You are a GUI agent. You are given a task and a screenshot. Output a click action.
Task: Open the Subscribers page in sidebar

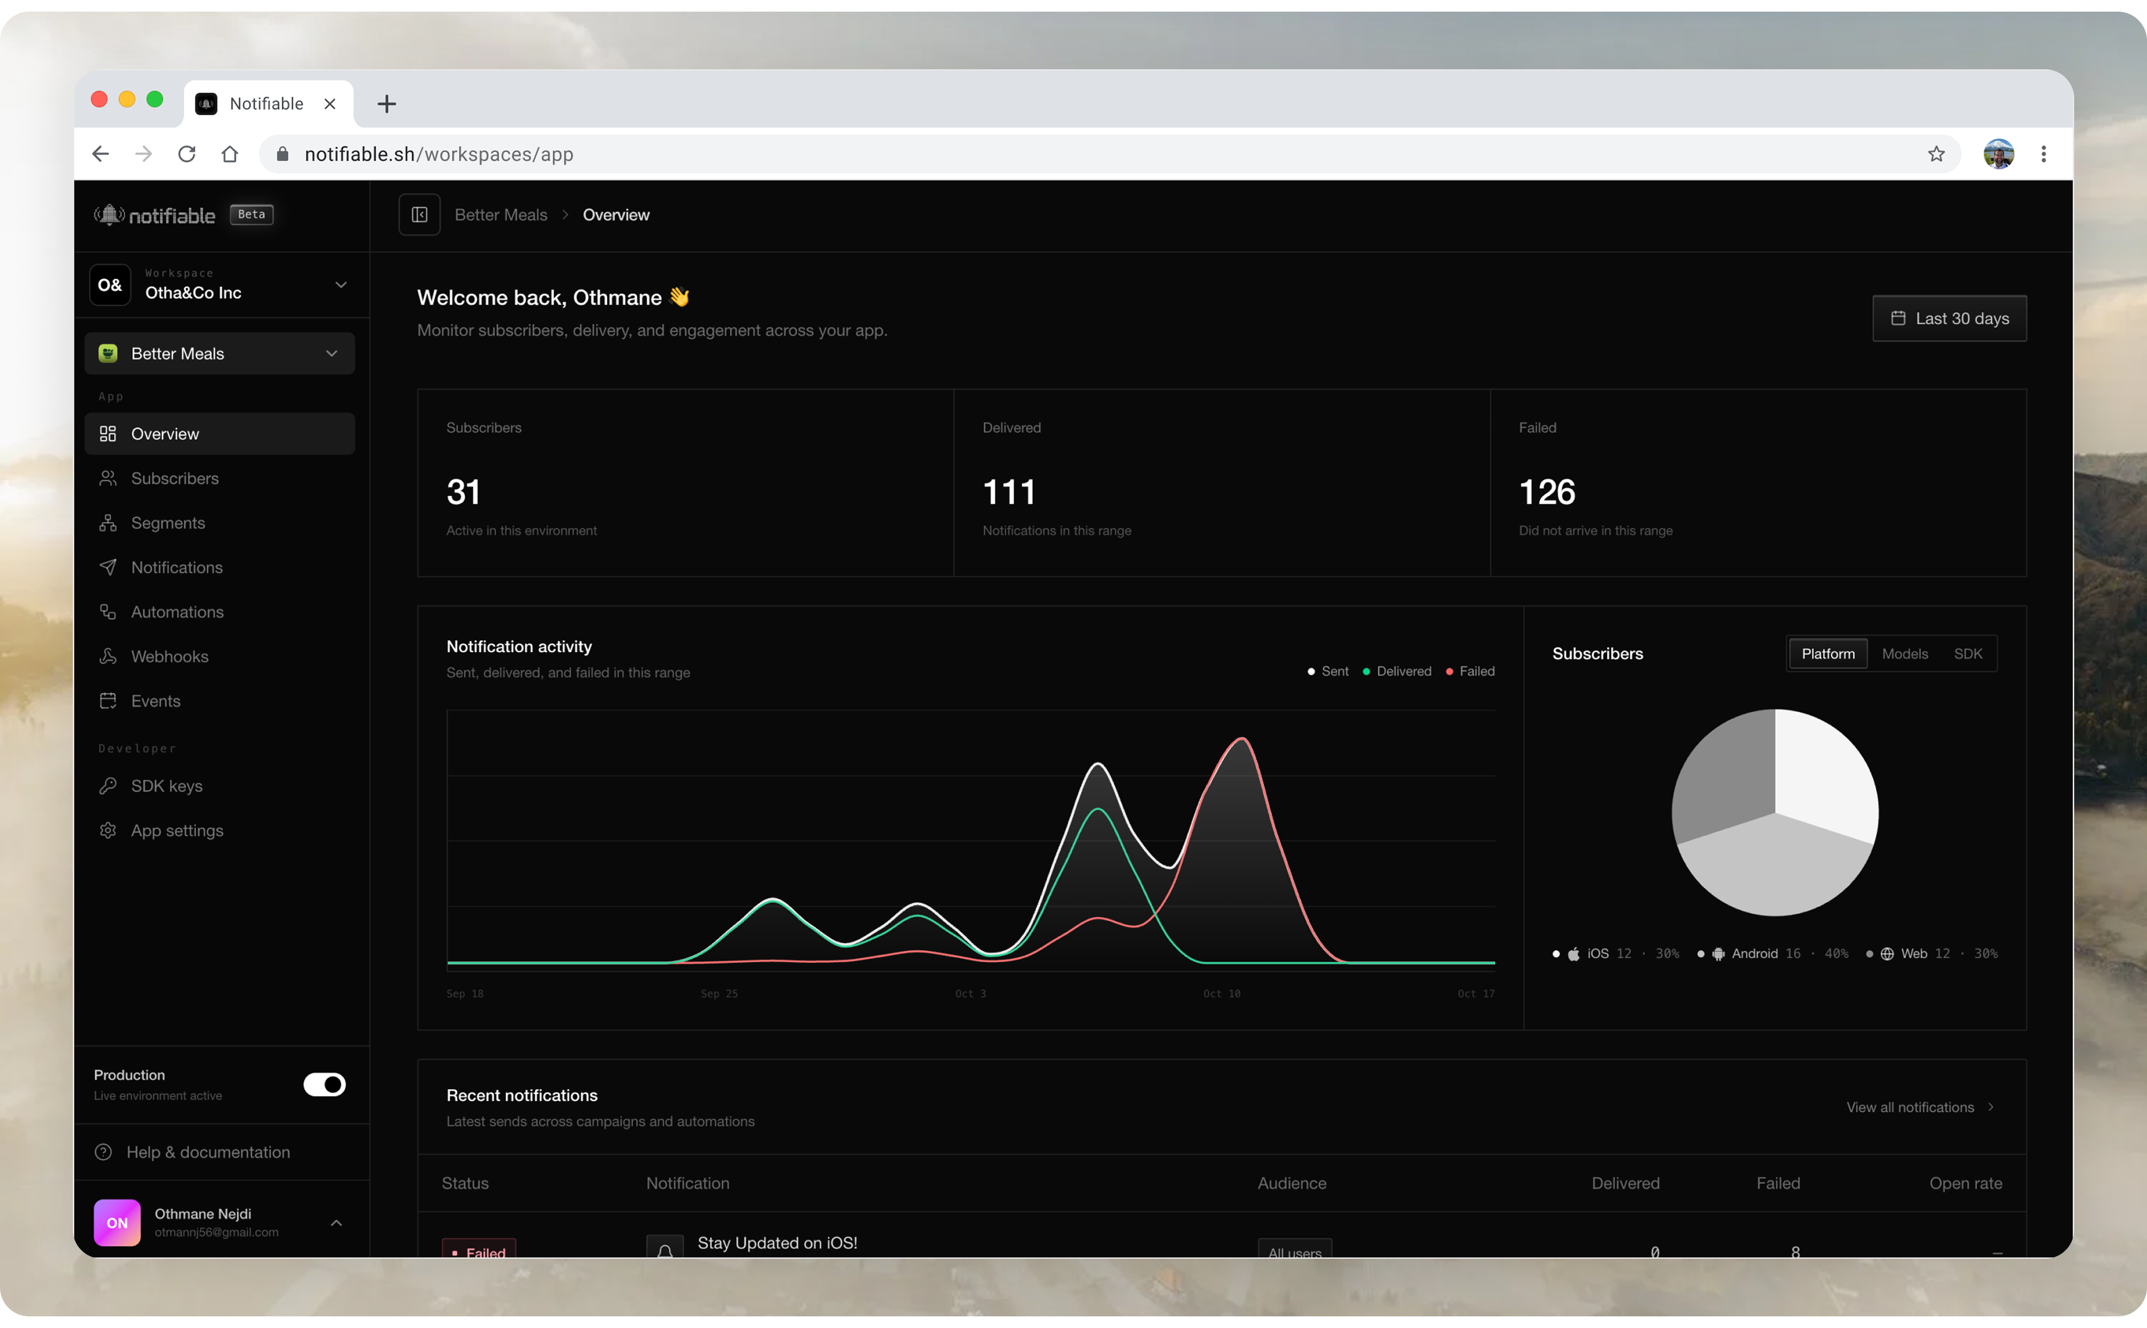pyautogui.click(x=220, y=479)
